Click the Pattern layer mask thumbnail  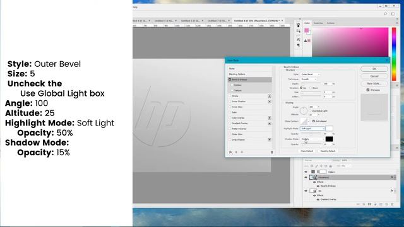pos(323,172)
